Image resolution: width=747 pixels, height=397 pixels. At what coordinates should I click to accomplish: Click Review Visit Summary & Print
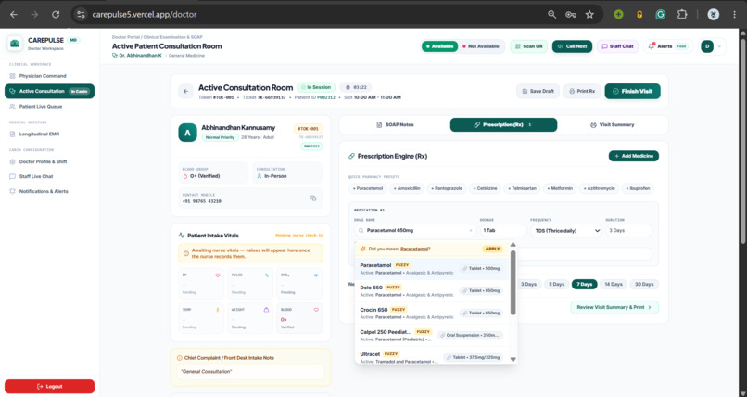tap(614, 307)
